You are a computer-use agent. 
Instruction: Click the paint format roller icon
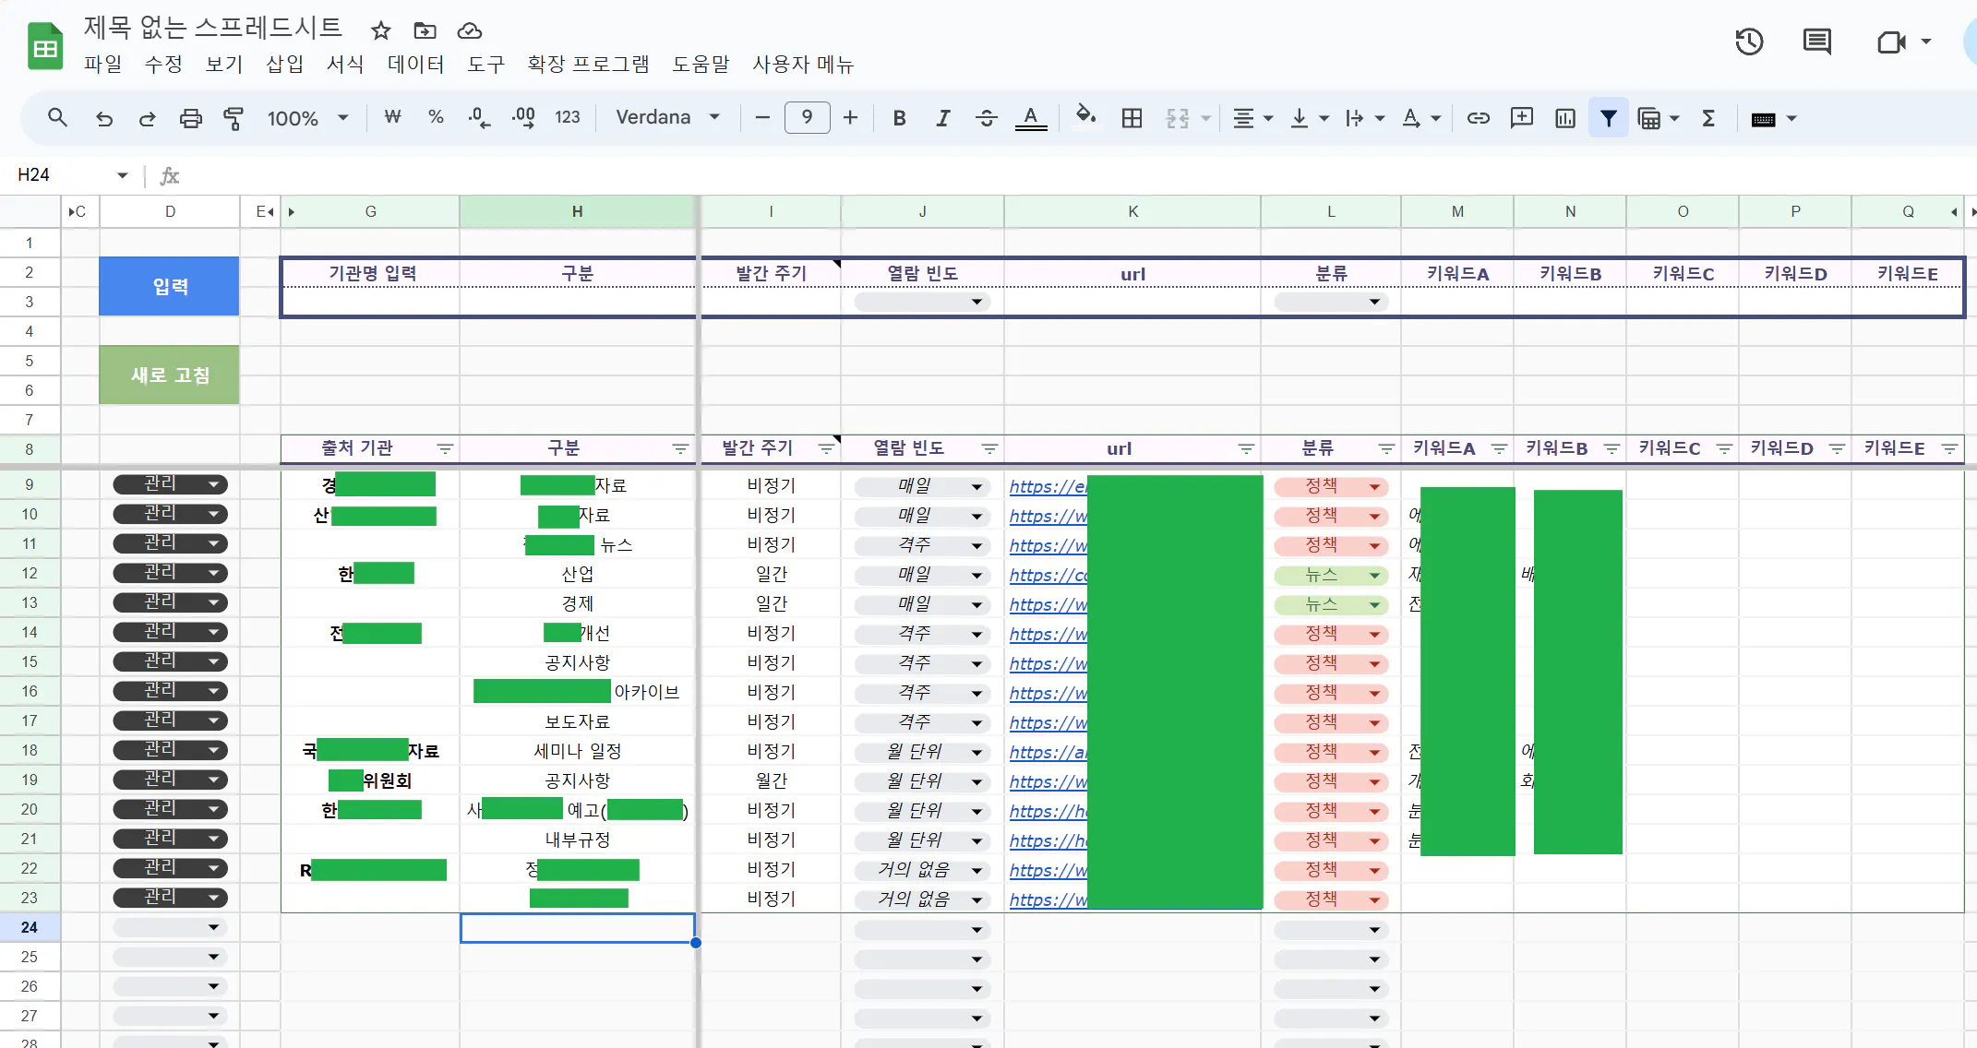[234, 118]
